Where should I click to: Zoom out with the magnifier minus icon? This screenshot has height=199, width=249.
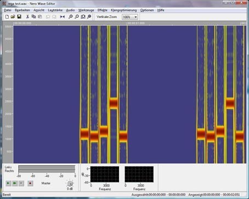[77, 17]
